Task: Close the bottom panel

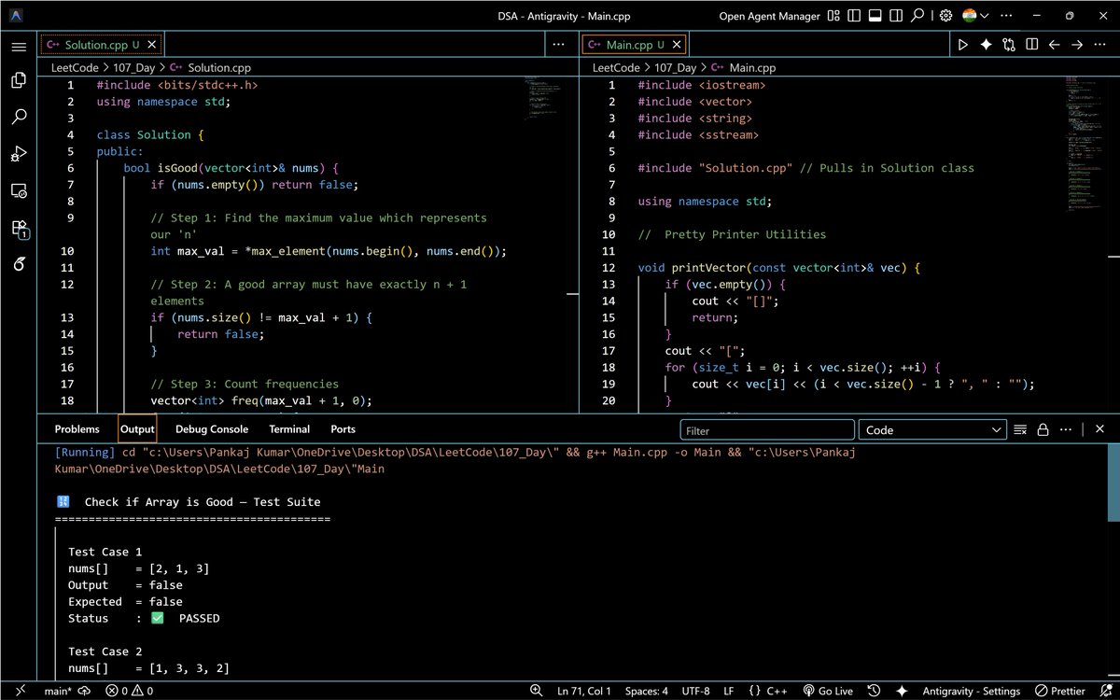Action: click(x=1100, y=430)
